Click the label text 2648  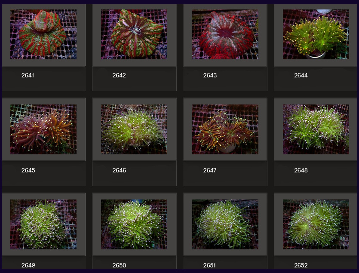pyautogui.click(x=301, y=170)
